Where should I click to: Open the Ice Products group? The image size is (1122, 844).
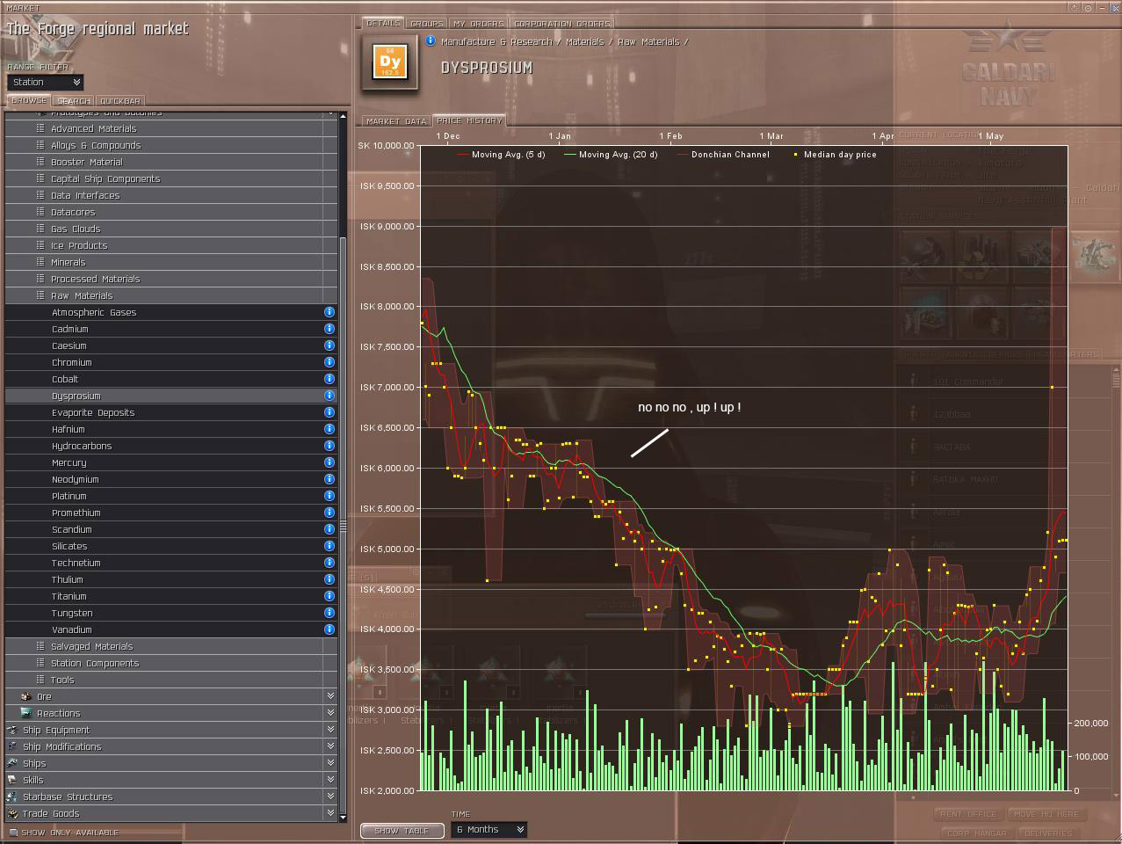pos(171,245)
